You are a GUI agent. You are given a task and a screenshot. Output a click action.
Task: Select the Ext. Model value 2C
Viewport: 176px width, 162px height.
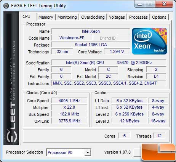[108, 76]
